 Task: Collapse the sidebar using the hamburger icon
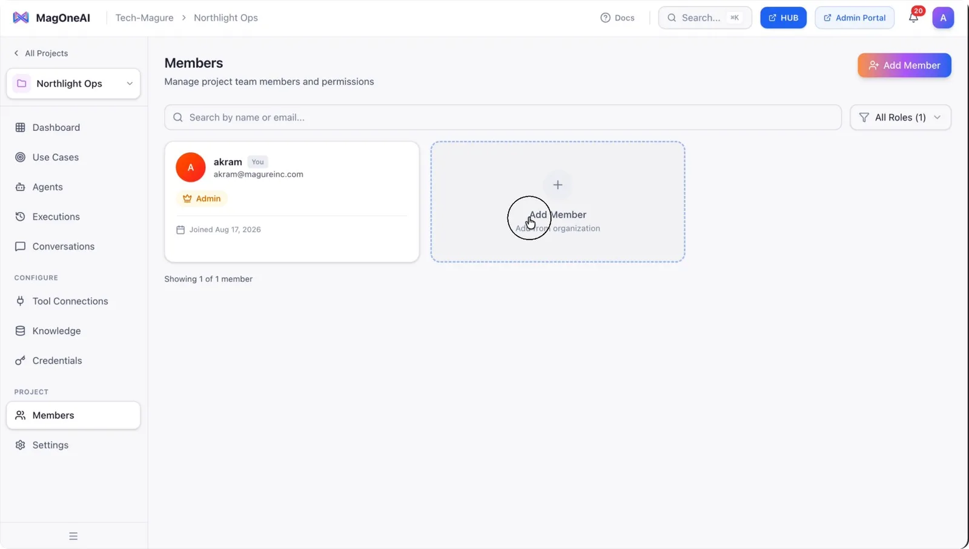73,536
